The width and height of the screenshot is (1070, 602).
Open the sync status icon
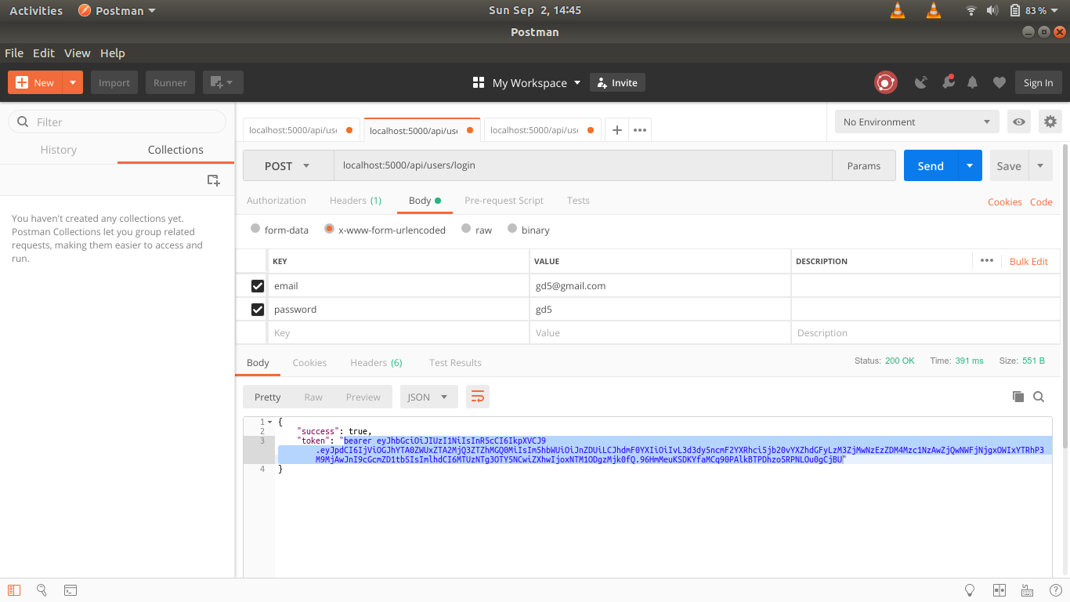(x=886, y=82)
